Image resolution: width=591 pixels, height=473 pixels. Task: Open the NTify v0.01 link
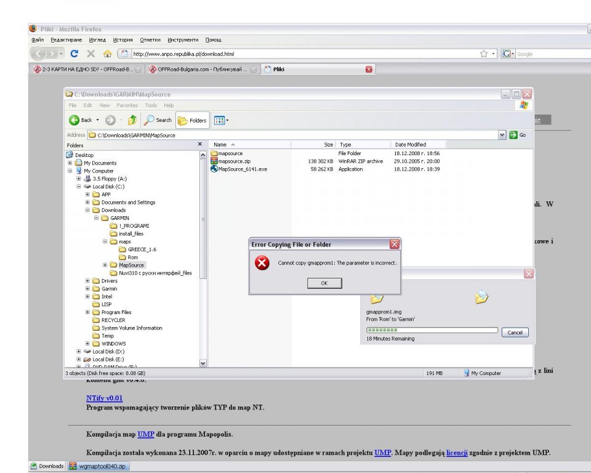click(x=104, y=398)
